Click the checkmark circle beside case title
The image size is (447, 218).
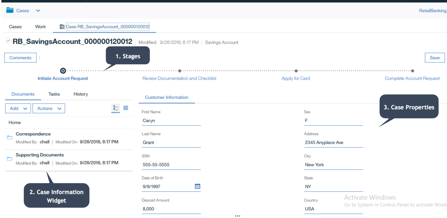coord(8,41)
